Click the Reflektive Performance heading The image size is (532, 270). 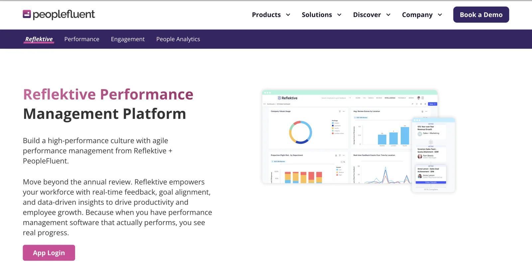[108, 94]
